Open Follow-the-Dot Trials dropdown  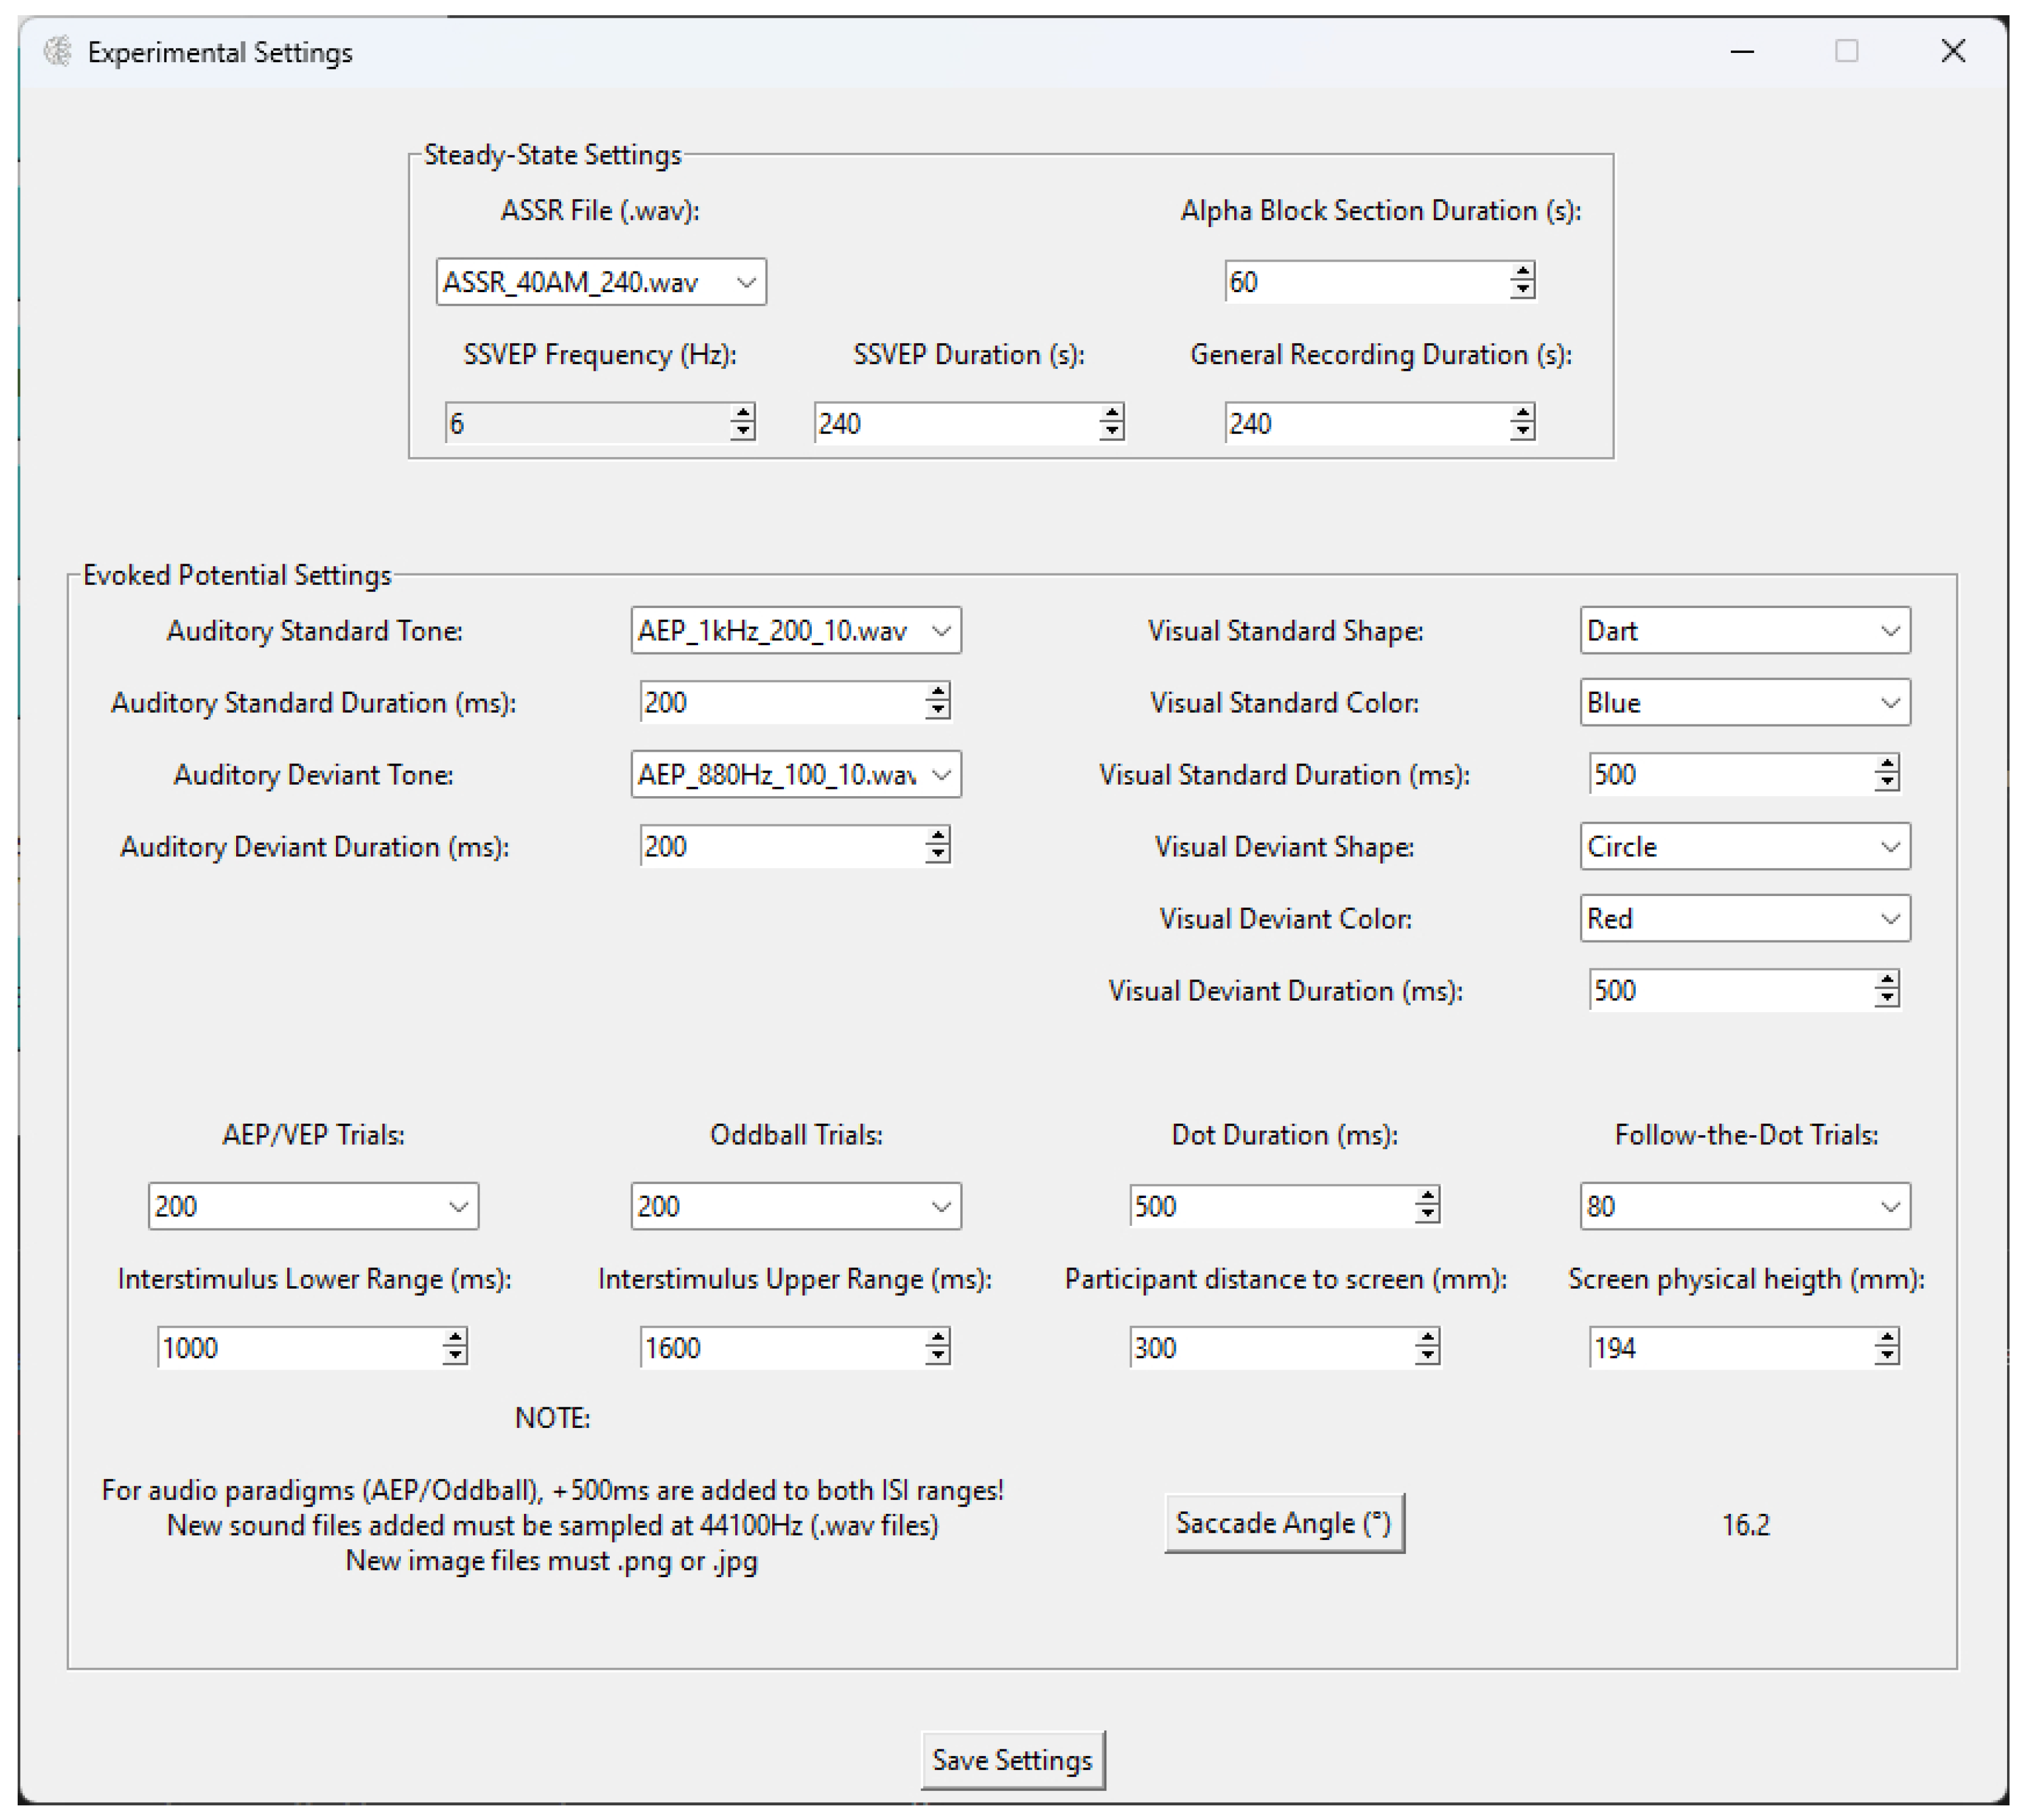1889,1207
